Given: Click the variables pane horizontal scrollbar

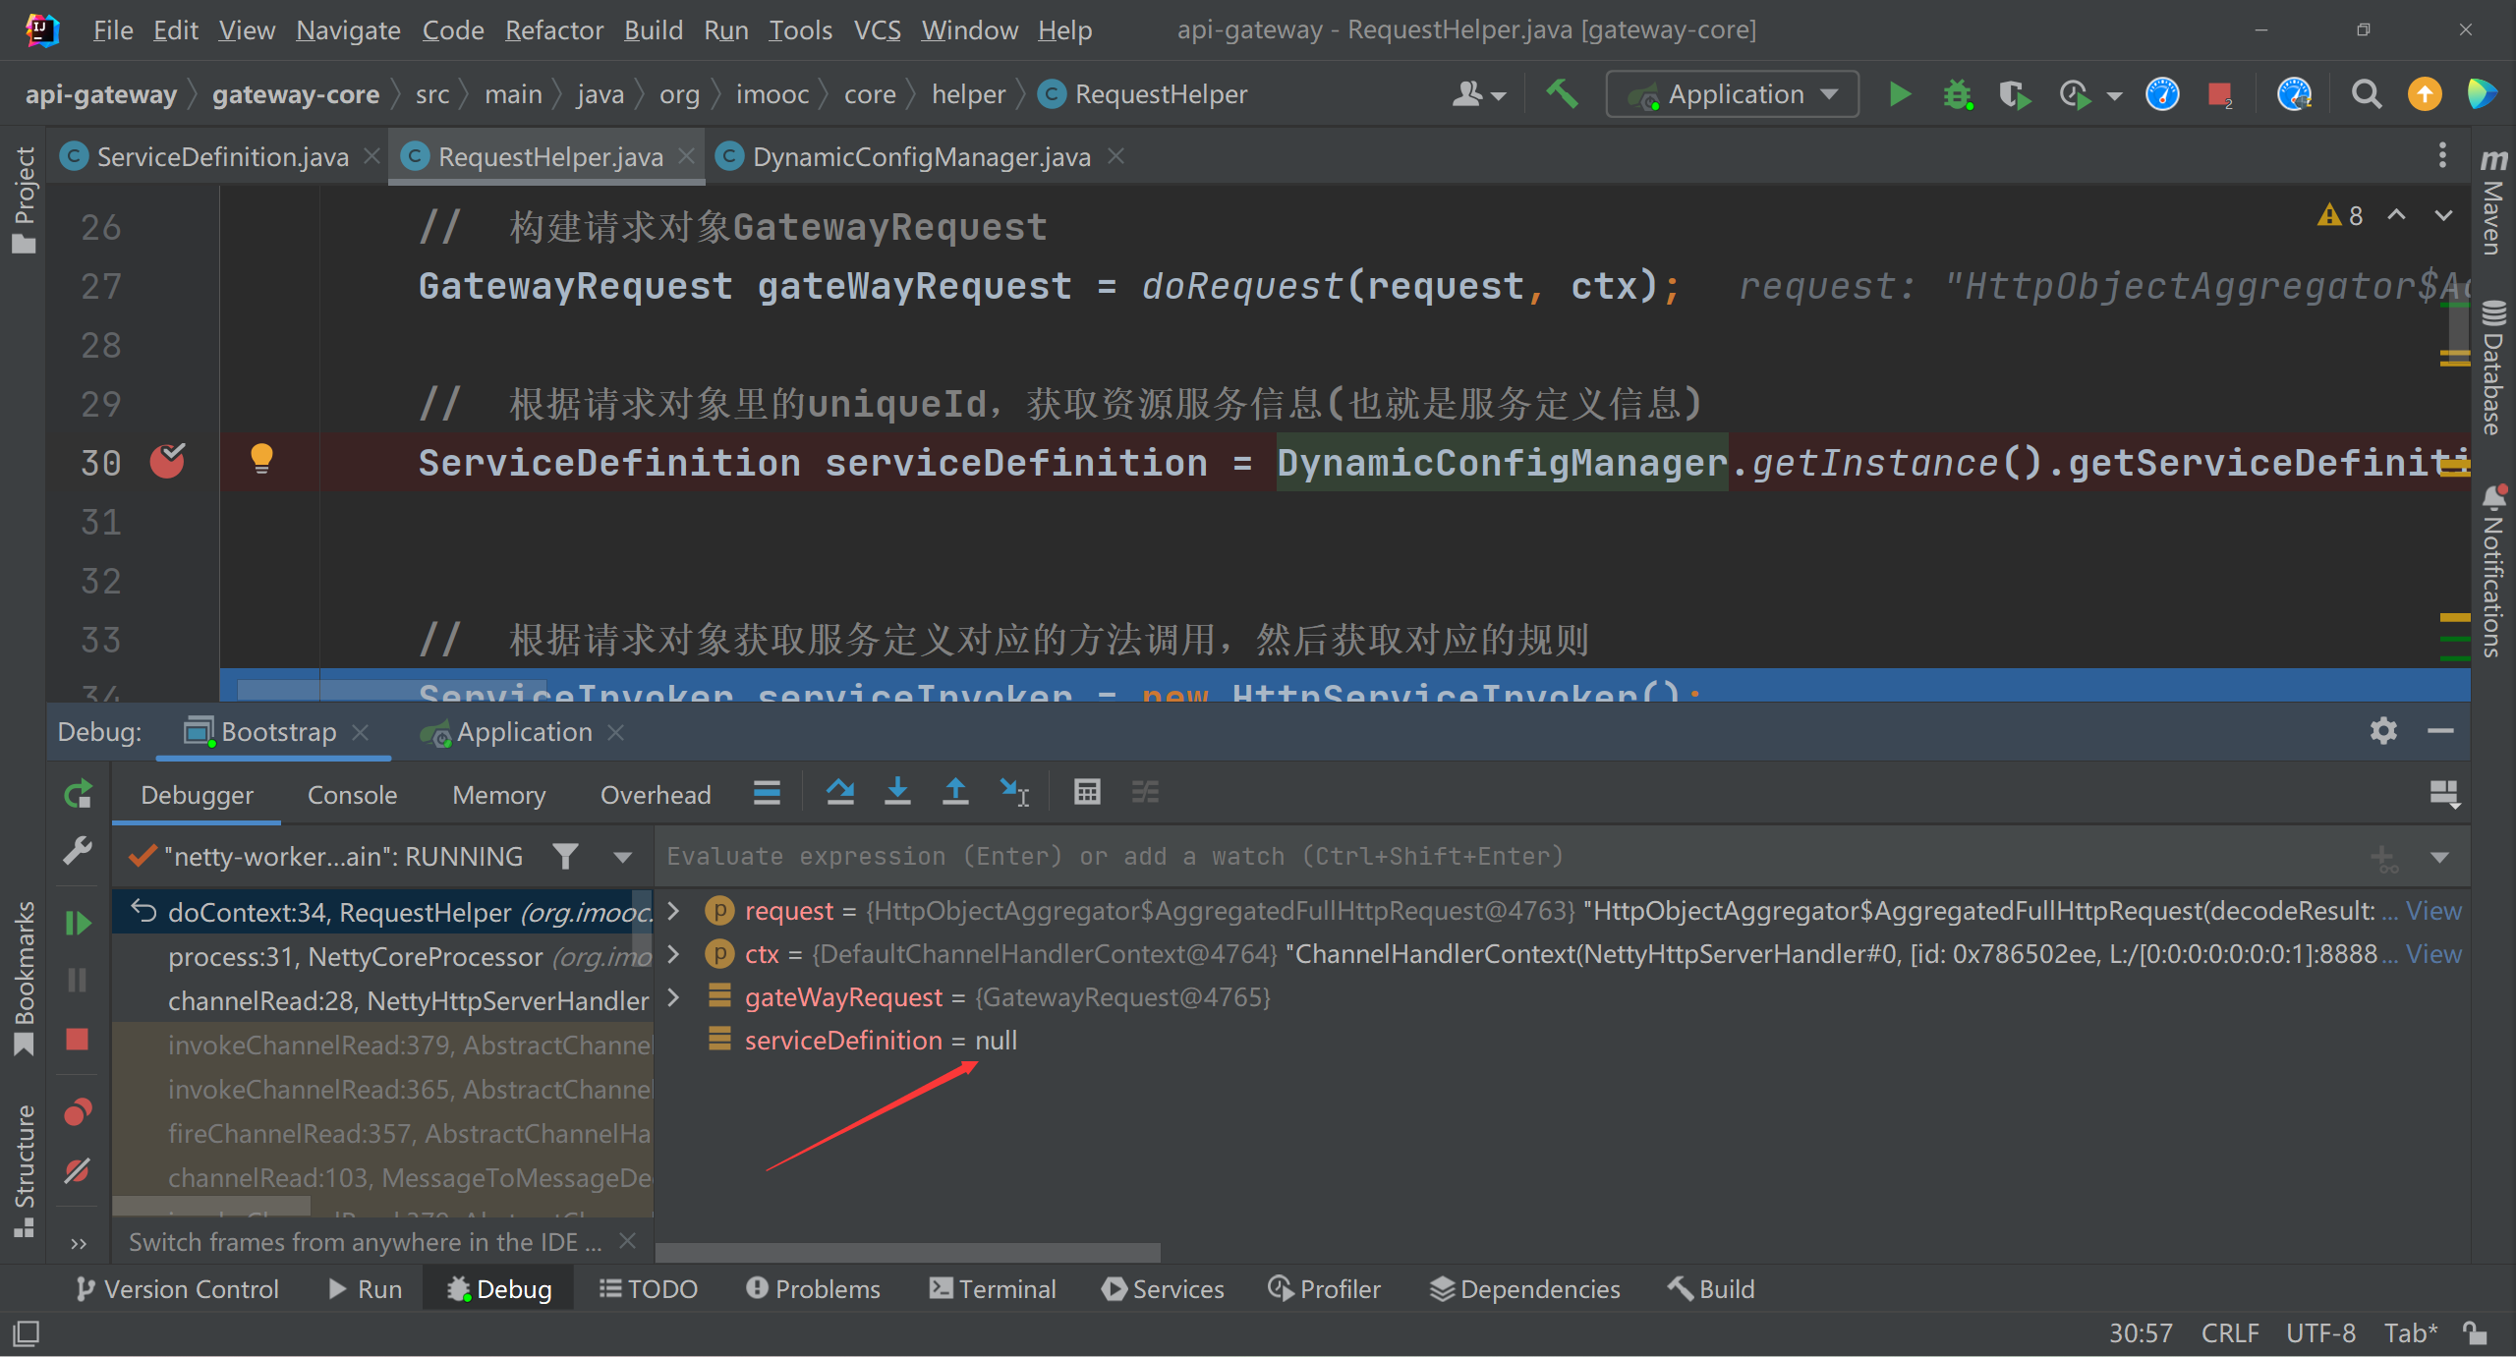Looking at the screenshot, I should [908, 1253].
